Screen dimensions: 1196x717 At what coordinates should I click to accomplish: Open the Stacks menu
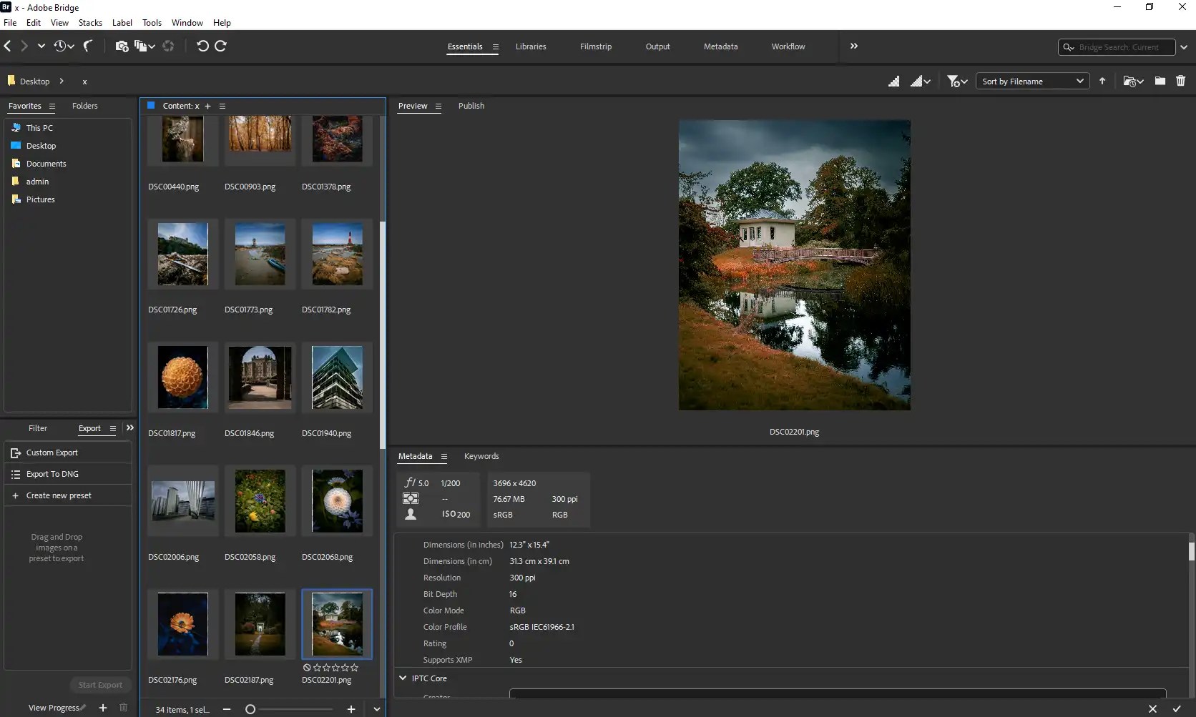pos(90,22)
